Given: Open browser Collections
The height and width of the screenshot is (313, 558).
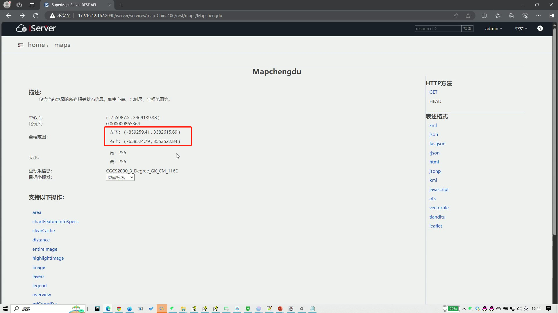Looking at the screenshot, I should [x=512, y=16].
